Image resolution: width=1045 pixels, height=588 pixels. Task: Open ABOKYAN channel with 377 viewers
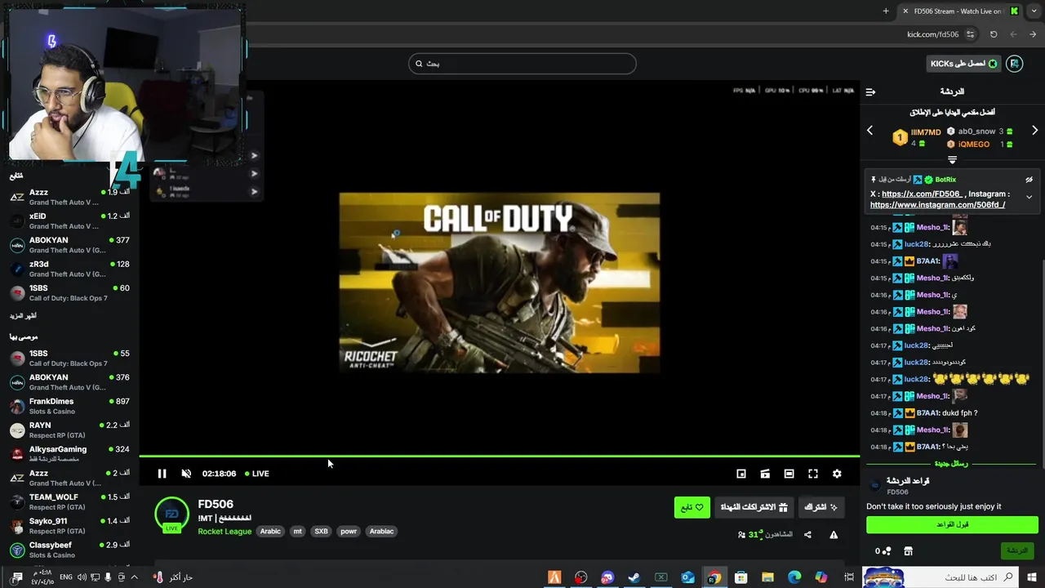[69, 245]
